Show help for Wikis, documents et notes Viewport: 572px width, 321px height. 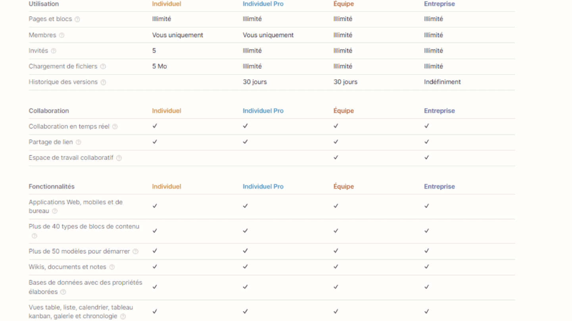112,267
